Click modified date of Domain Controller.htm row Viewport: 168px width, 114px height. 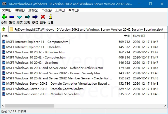click(x=145, y=89)
